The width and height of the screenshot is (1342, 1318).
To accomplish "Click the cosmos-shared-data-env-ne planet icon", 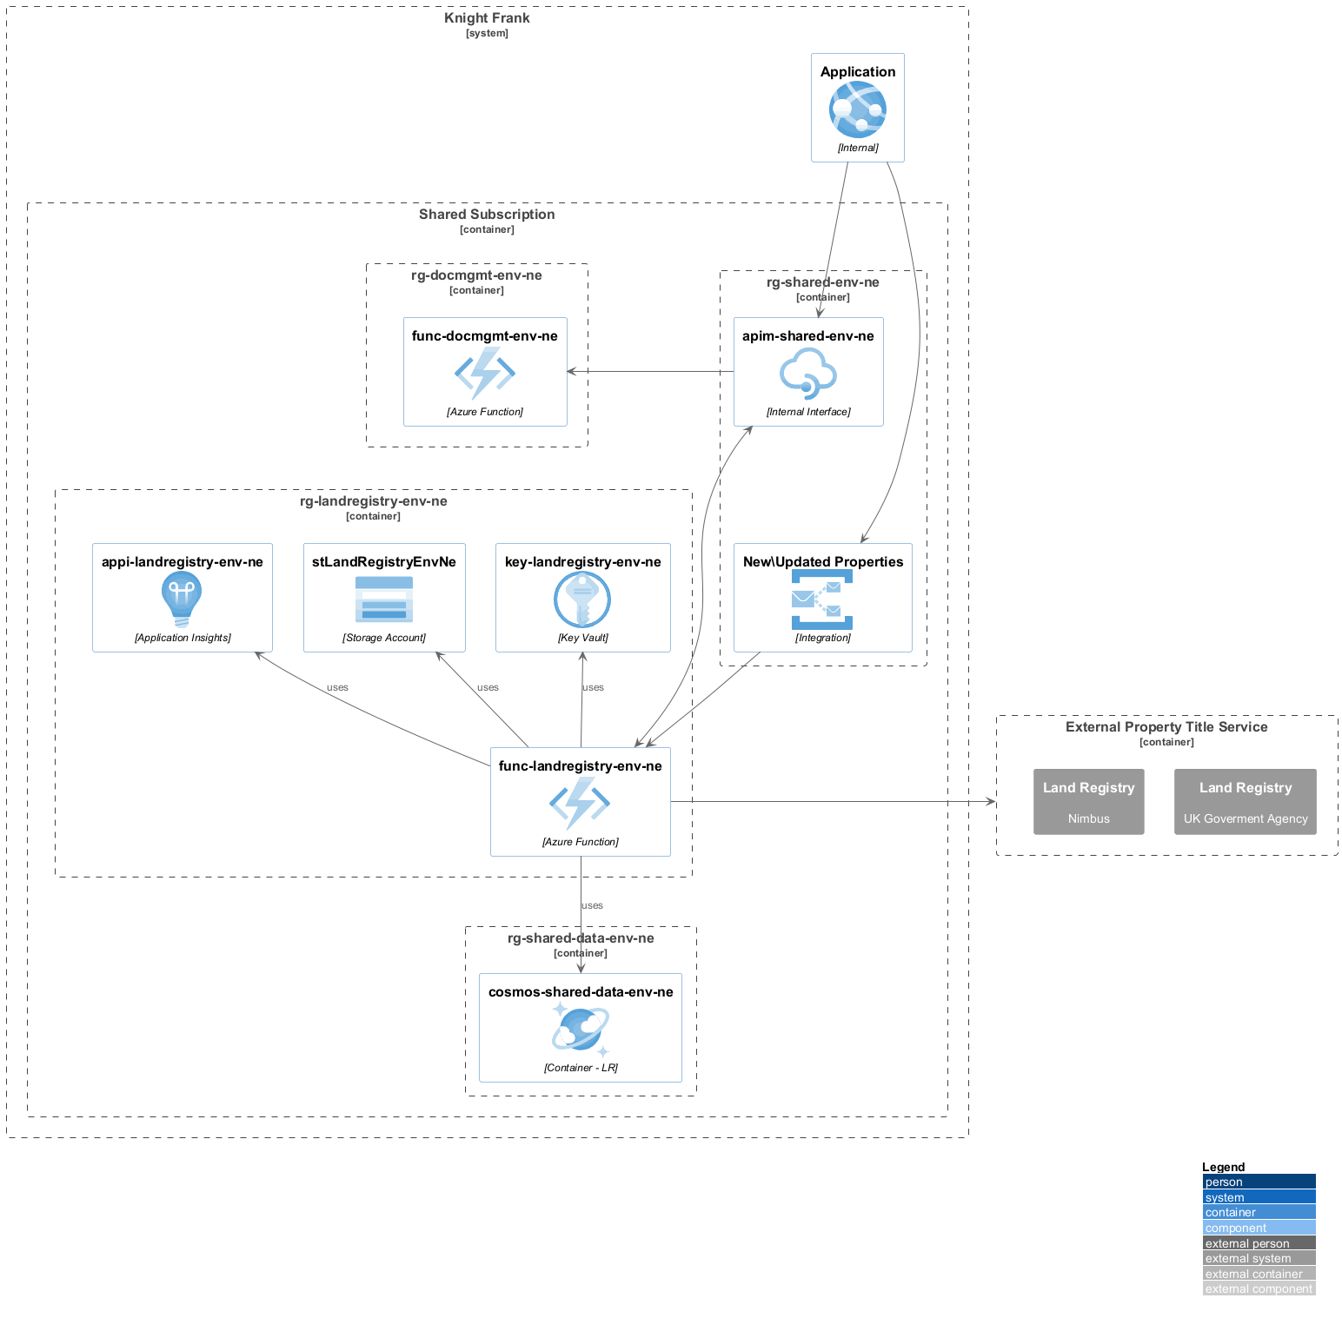I will [580, 1030].
